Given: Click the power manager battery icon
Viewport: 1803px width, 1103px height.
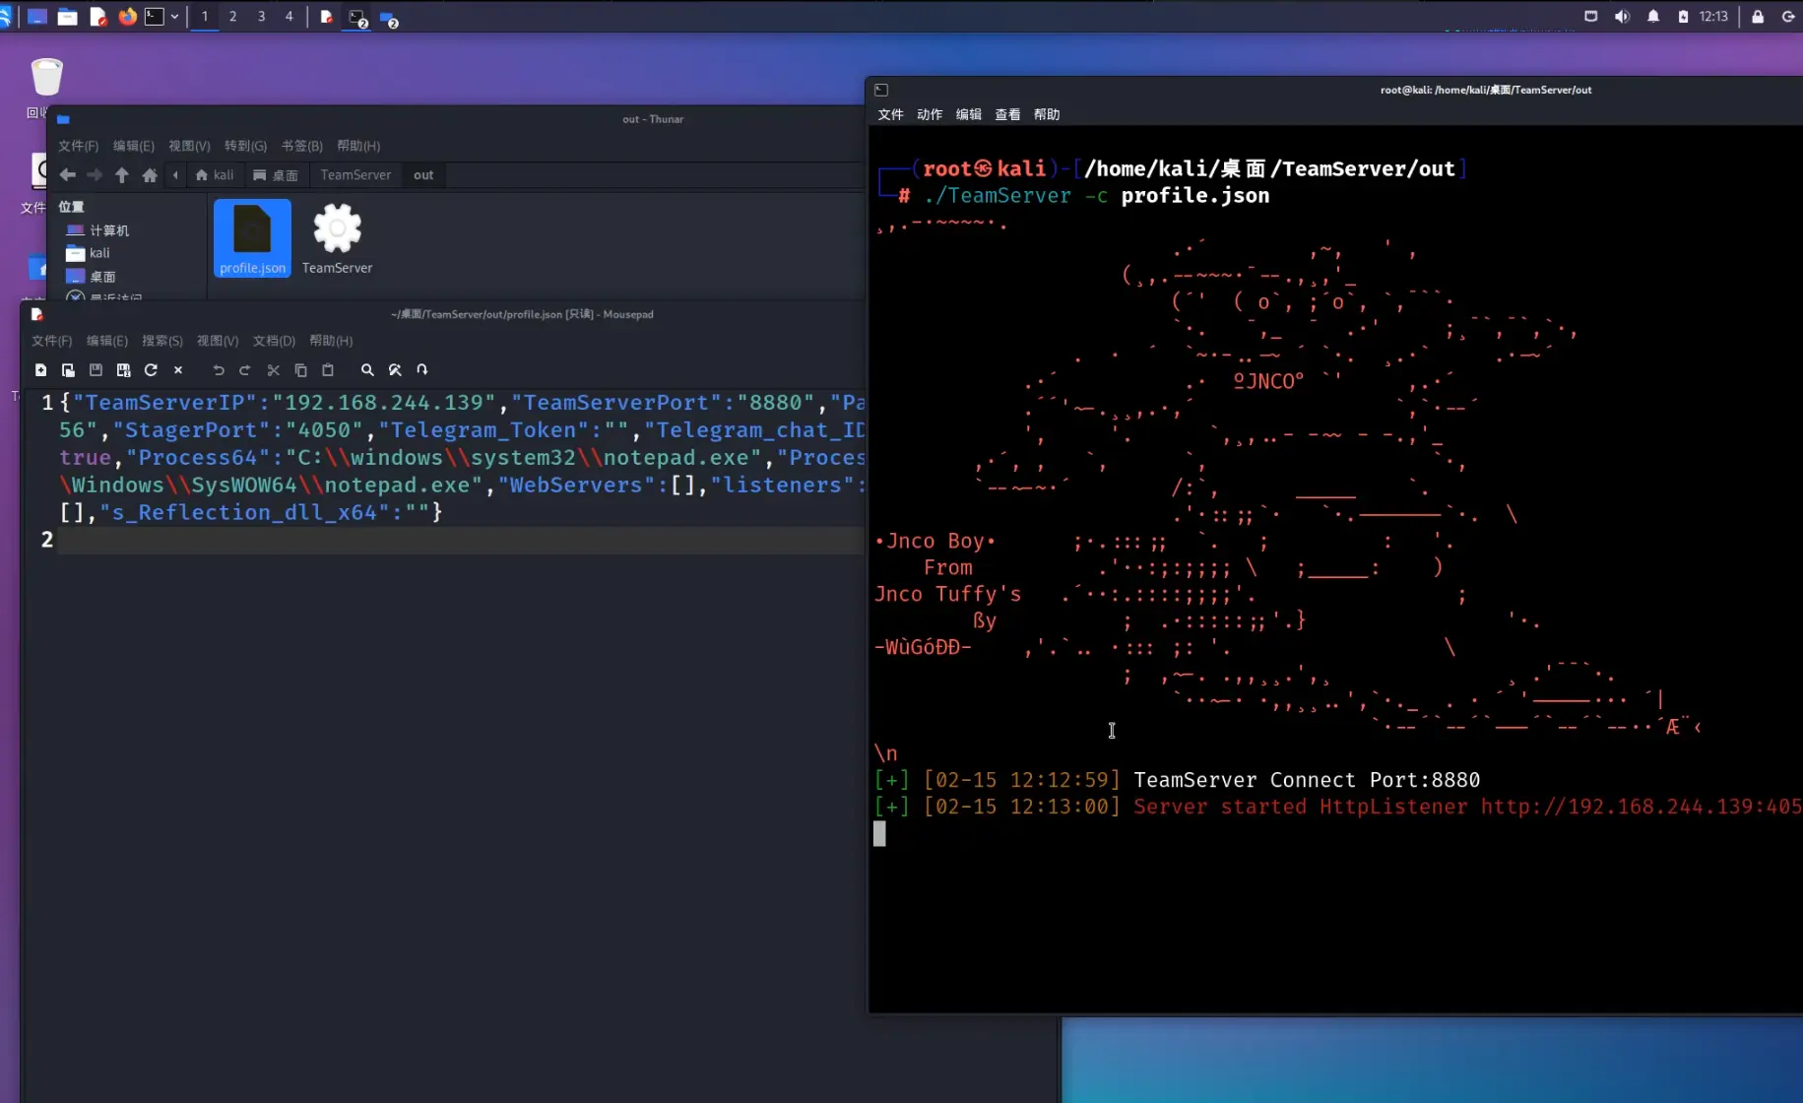Looking at the screenshot, I should (x=1683, y=17).
